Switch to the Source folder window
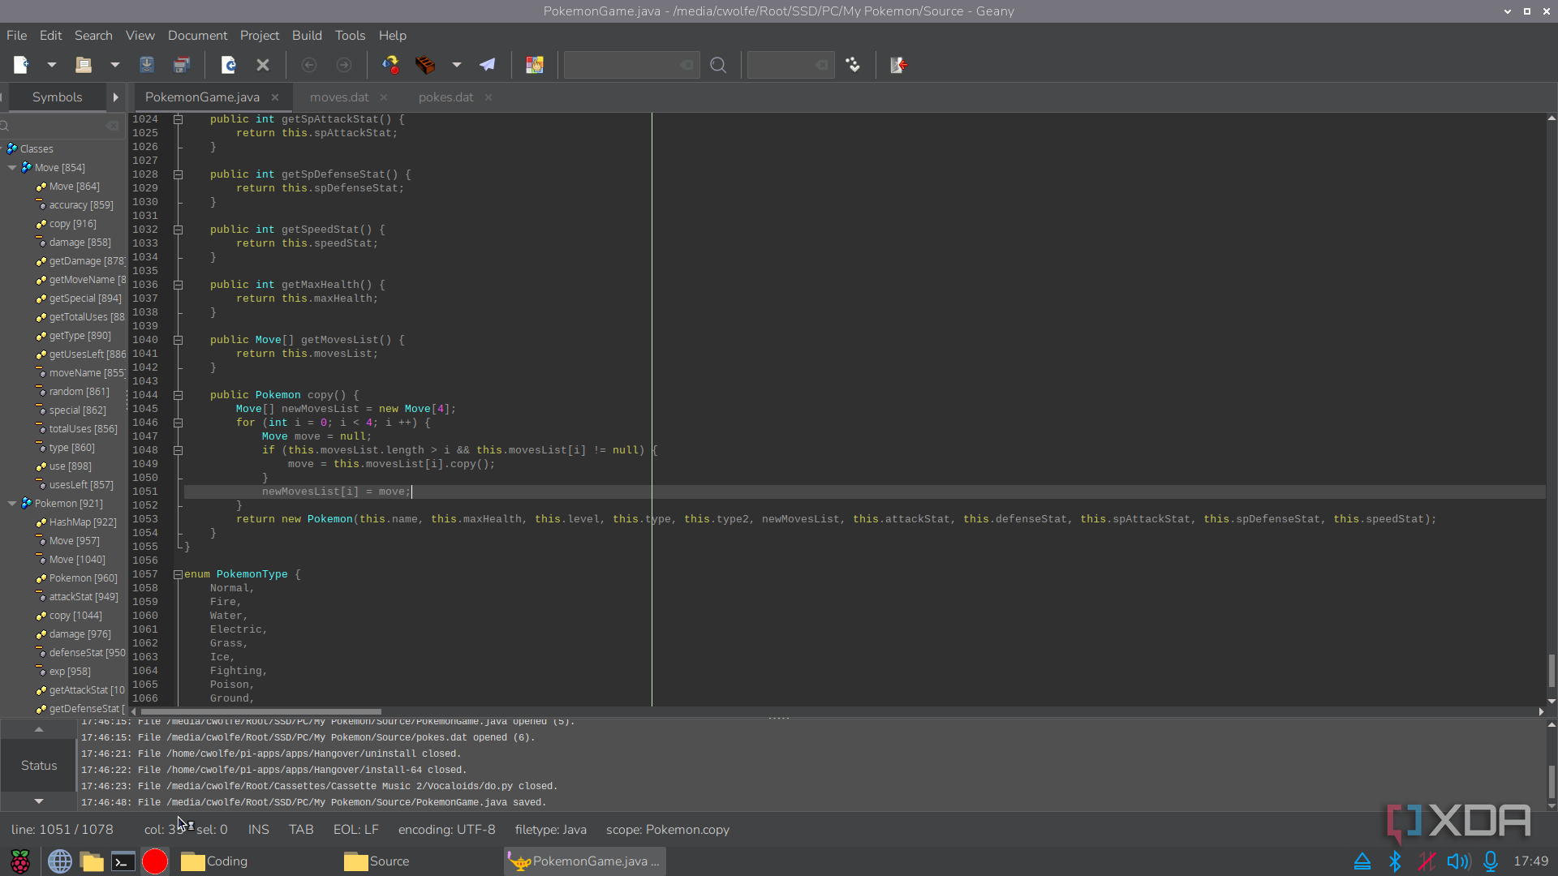 (x=377, y=861)
